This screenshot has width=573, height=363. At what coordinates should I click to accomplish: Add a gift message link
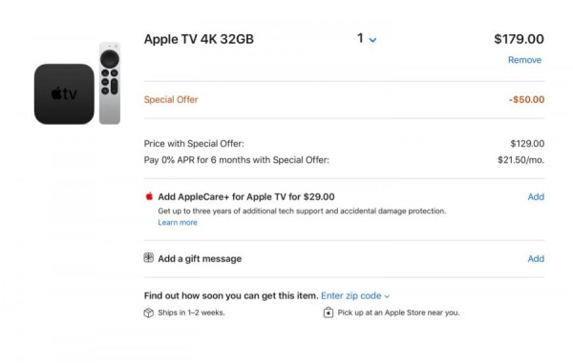pyautogui.click(x=536, y=259)
